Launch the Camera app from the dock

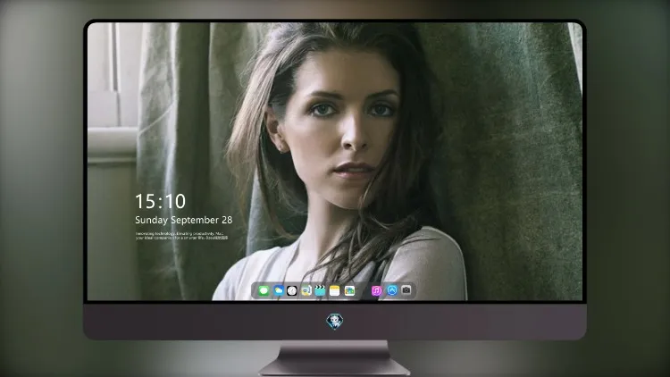pos(406,290)
